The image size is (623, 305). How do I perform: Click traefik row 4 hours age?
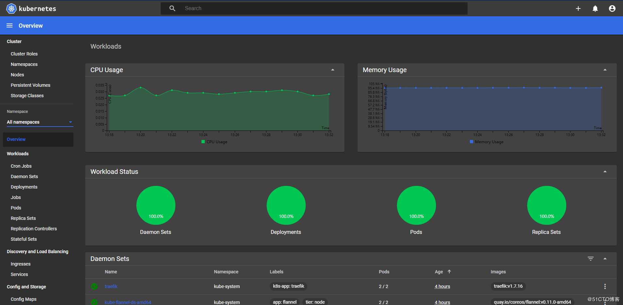point(442,286)
